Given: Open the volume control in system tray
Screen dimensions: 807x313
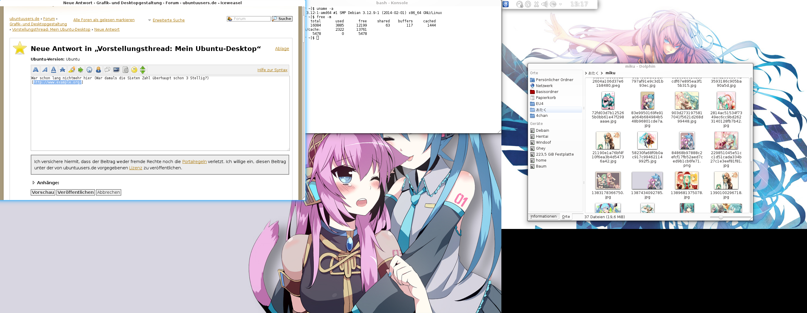Looking at the screenshot, I should coord(544,4).
